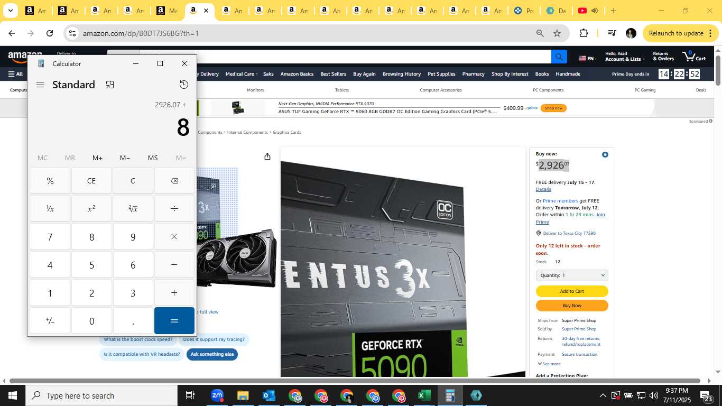Select the Buy new radio button
The height and width of the screenshot is (406, 722).
point(605,154)
